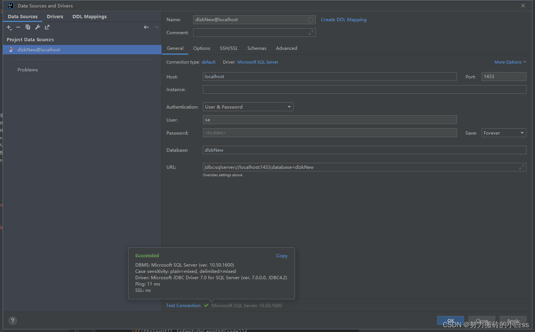This screenshot has height=332, width=535.
Task: Select dlzkNew@localhost data source
Action: click(82, 50)
